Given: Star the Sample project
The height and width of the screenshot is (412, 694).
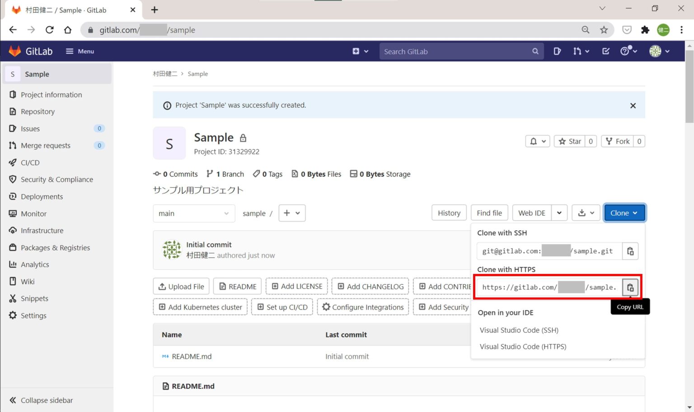Looking at the screenshot, I should click(569, 141).
